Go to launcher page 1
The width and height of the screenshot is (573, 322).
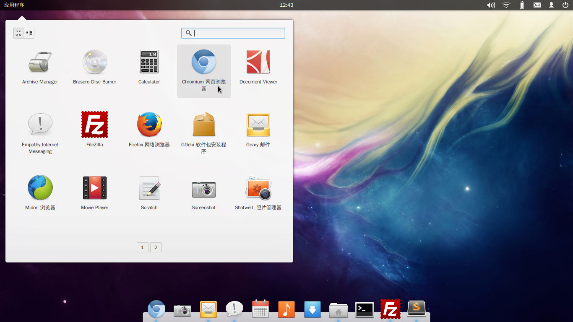142,247
